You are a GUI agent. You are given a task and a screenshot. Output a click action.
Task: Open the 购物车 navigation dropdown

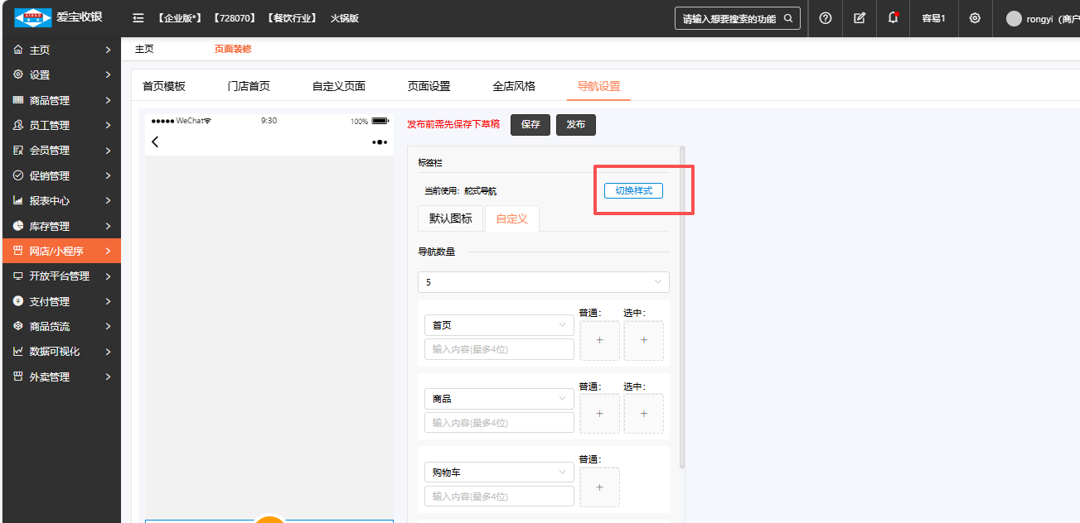pos(498,473)
